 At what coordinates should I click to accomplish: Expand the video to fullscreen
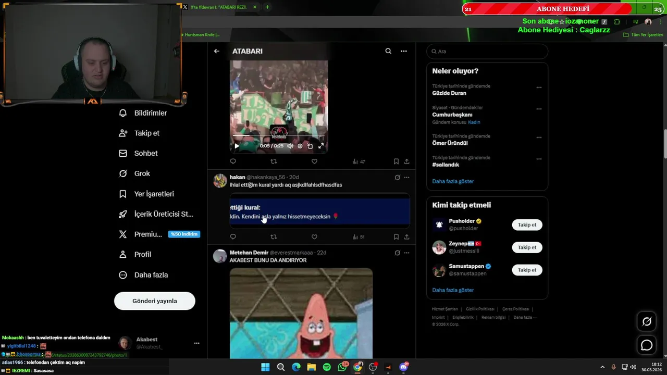coord(321,146)
